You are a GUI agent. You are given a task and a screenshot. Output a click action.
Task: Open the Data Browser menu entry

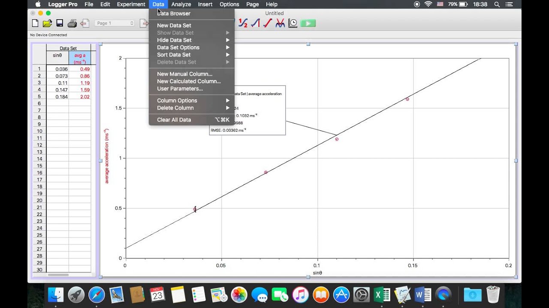pyautogui.click(x=191, y=14)
